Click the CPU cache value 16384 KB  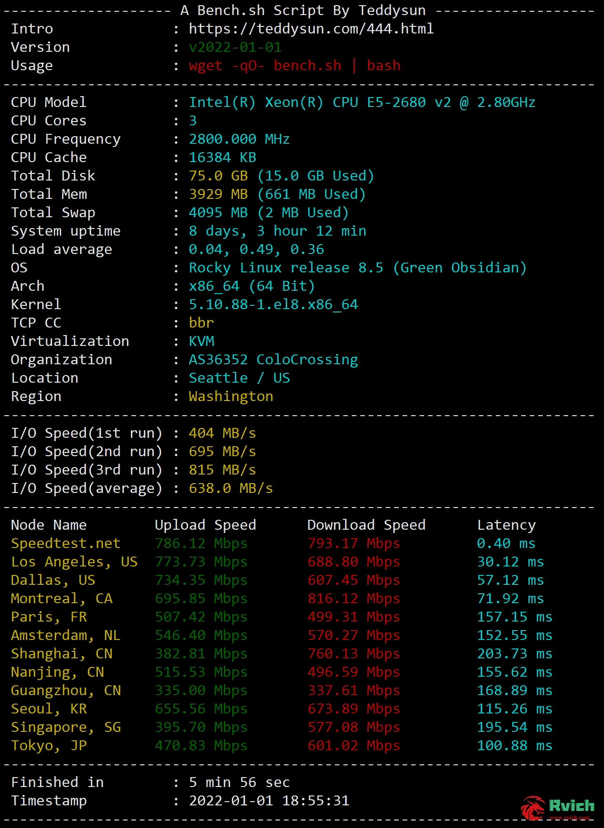pos(222,157)
